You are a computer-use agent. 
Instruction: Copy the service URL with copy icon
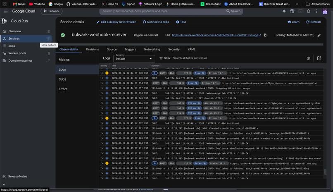point(265,35)
